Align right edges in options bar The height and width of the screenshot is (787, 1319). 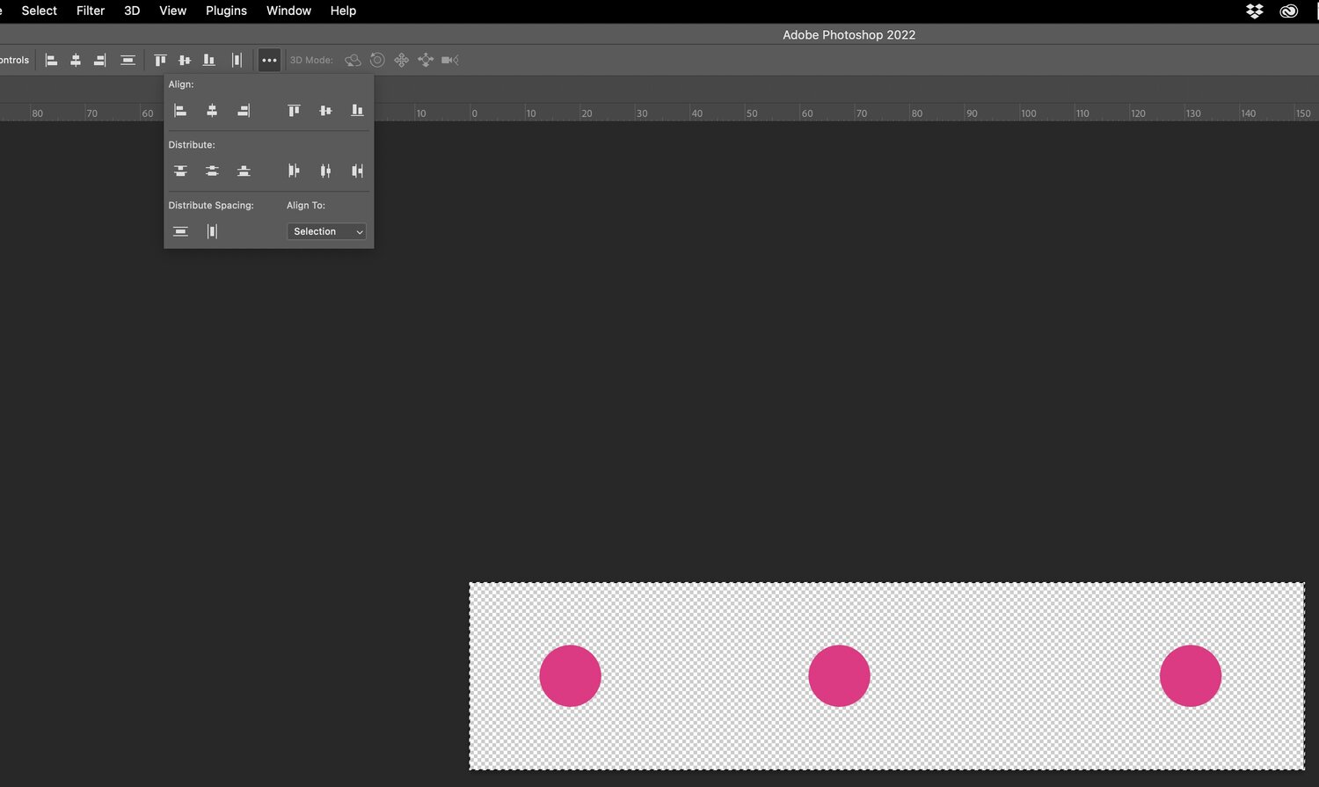pyautogui.click(x=100, y=60)
